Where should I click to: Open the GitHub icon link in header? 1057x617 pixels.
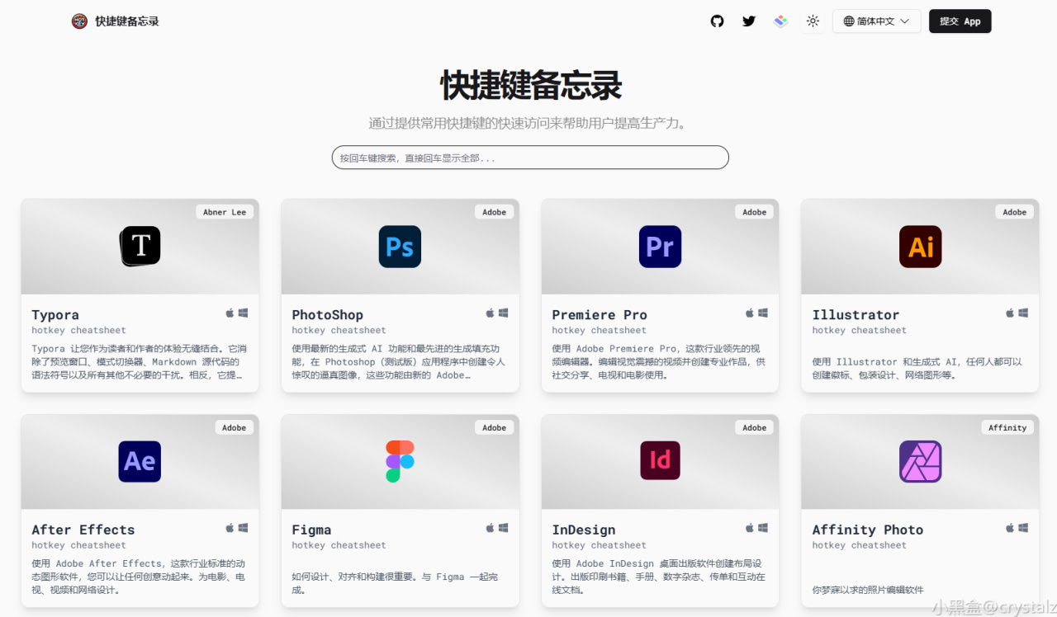tap(717, 21)
